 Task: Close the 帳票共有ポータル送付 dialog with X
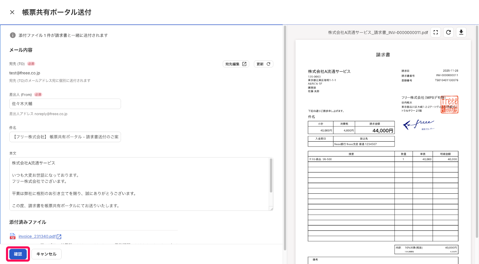tap(12, 12)
